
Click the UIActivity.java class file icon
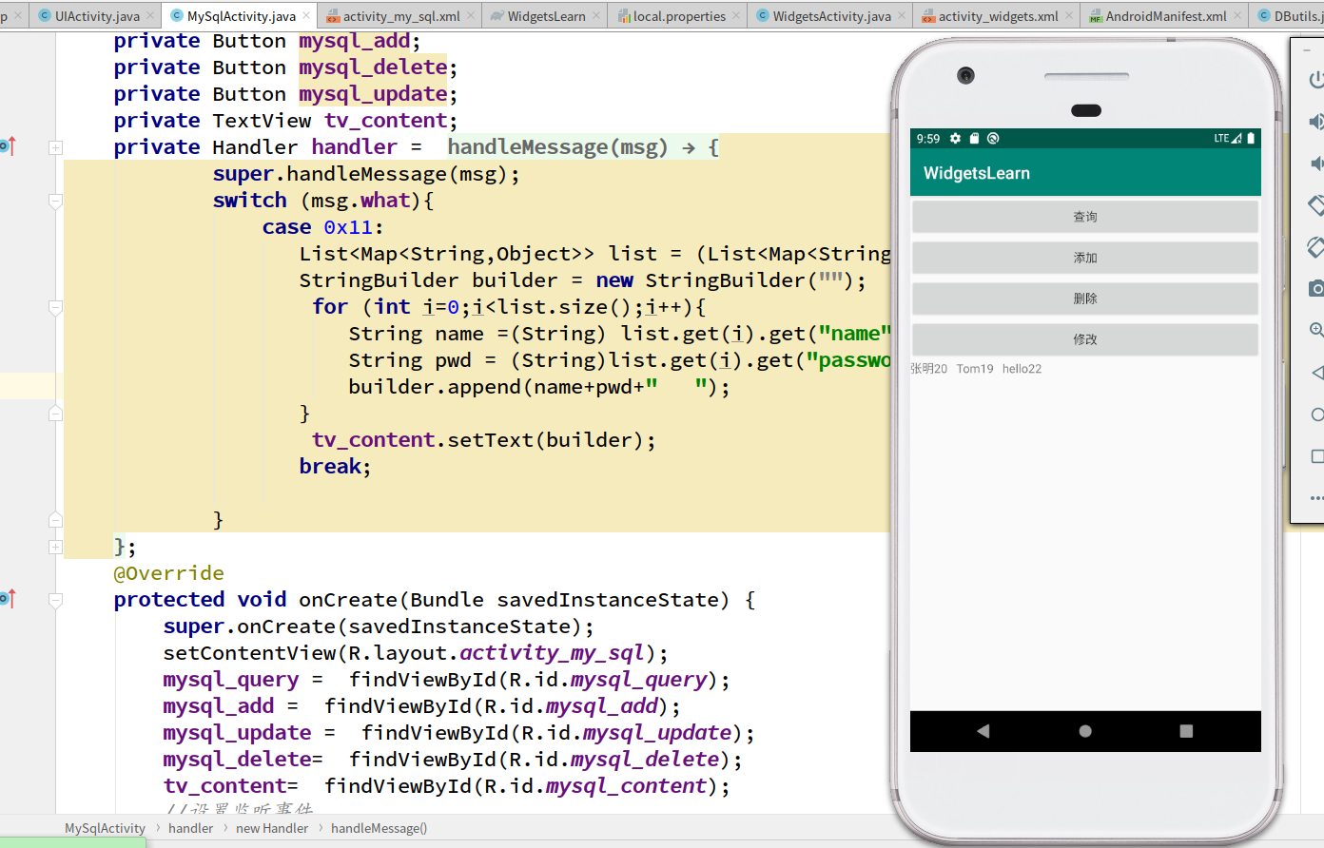[x=44, y=15]
